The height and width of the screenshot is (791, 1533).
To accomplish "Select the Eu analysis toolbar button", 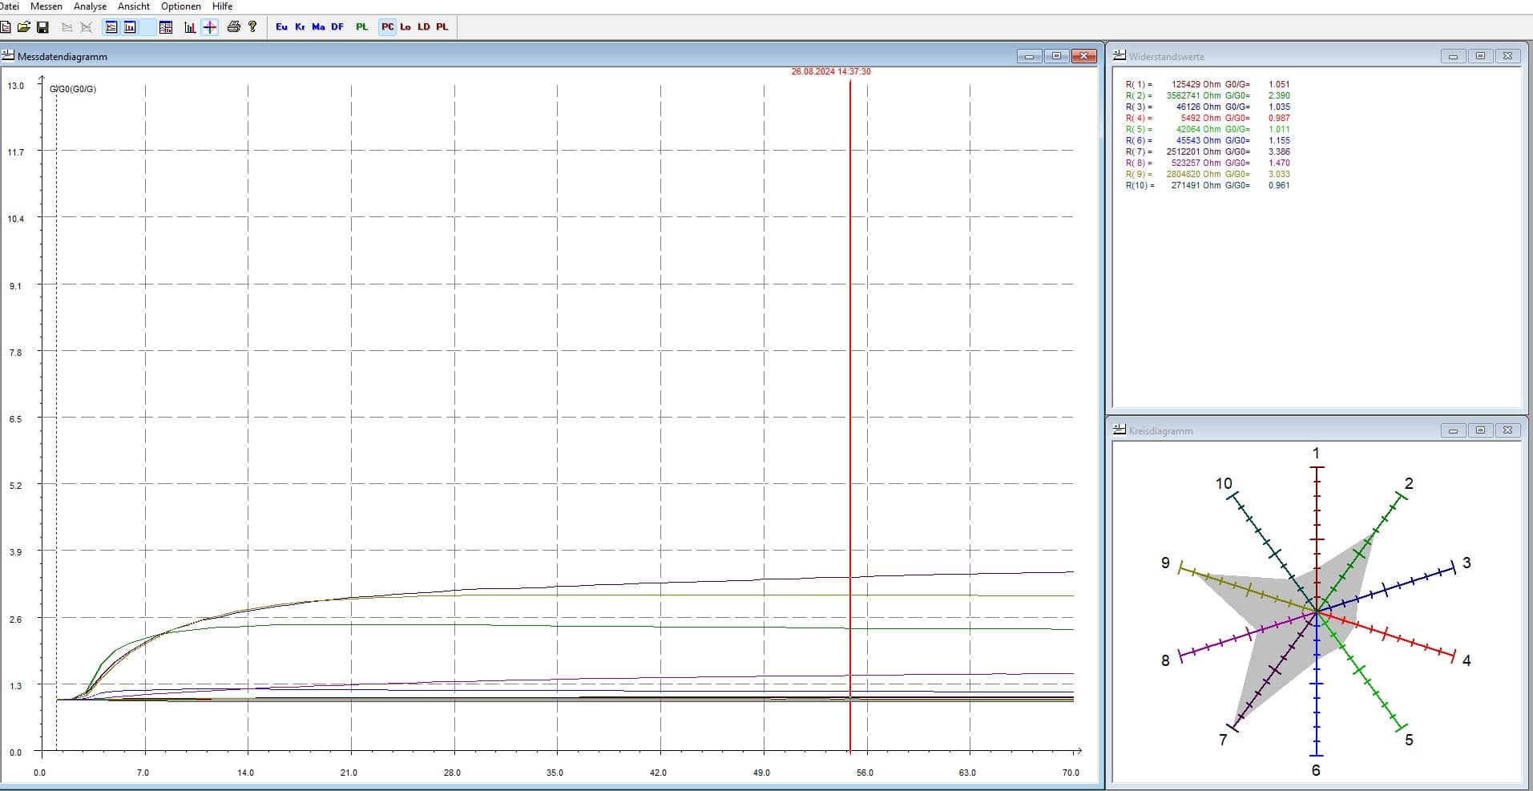I will pos(281,27).
